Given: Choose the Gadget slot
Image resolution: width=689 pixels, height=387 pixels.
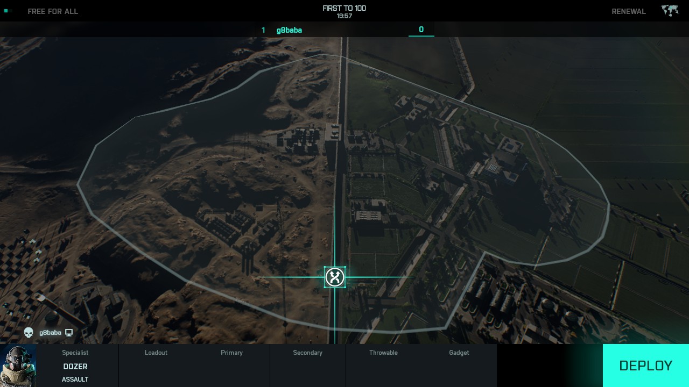Looking at the screenshot, I should [459, 365].
